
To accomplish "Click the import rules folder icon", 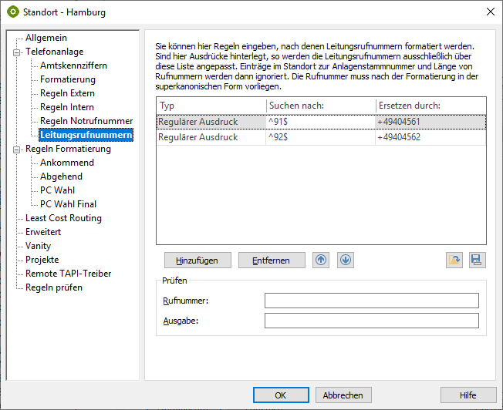I will (454, 260).
